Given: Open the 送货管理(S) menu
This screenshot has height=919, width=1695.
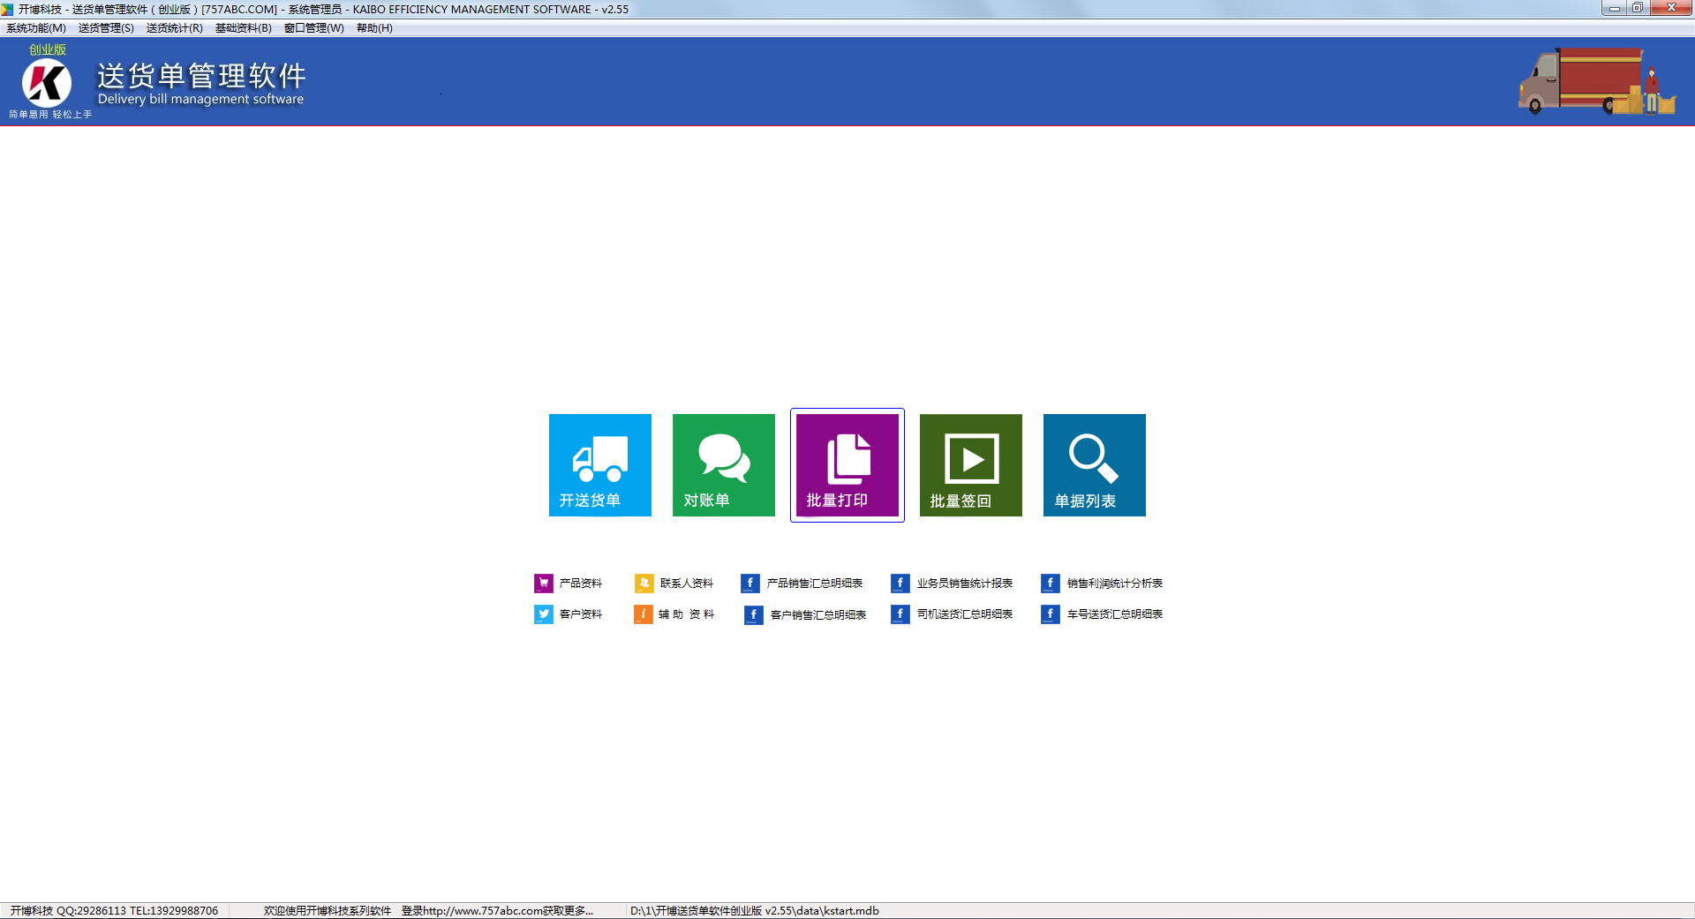Looking at the screenshot, I should click(x=106, y=28).
